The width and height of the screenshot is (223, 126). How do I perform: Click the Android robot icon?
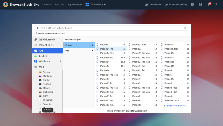tap(35, 56)
